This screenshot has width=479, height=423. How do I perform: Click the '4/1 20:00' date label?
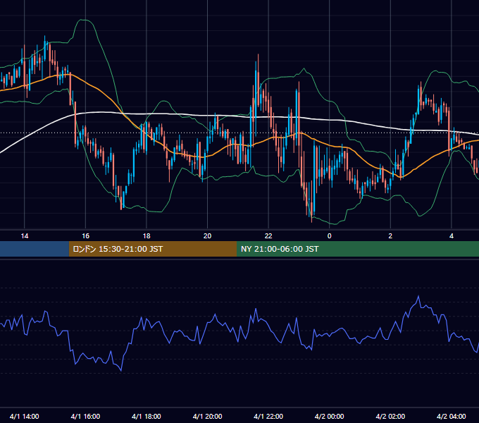coord(207,416)
